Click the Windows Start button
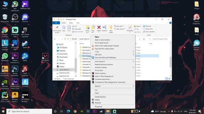 point(3,111)
